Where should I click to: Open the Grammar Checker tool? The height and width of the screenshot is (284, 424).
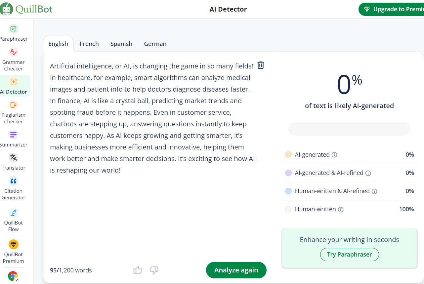point(14,60)
